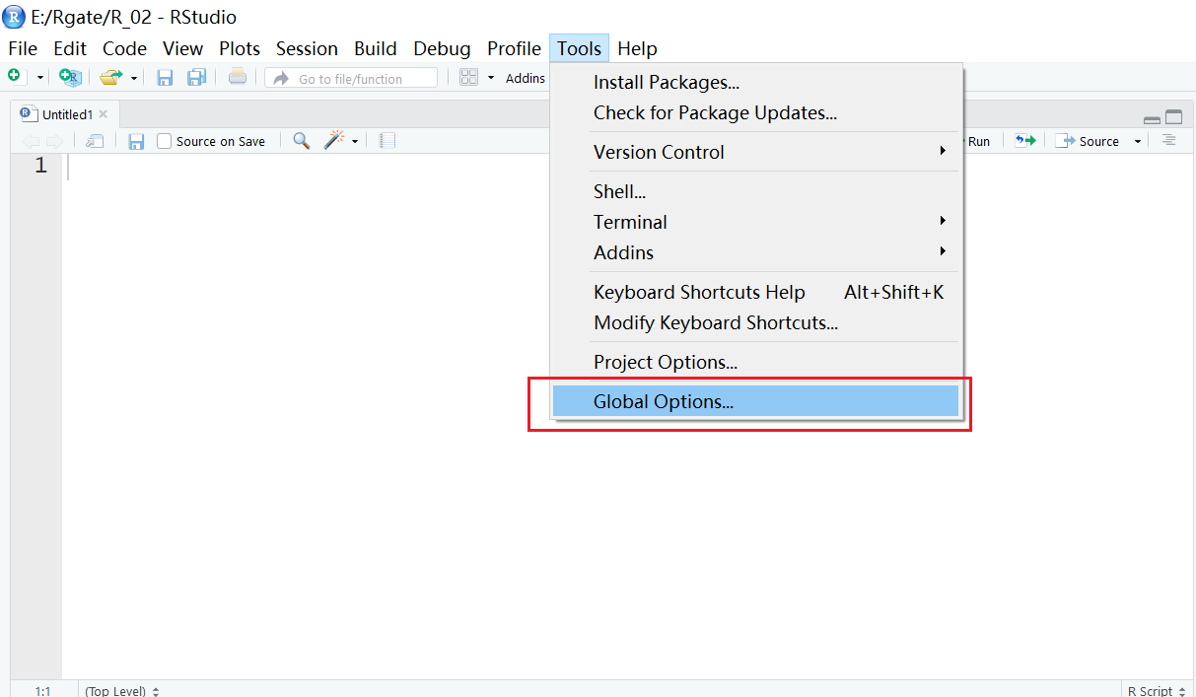Show the document in a new window
Viewport: 1196px width, 697px height.
point(95,141)
